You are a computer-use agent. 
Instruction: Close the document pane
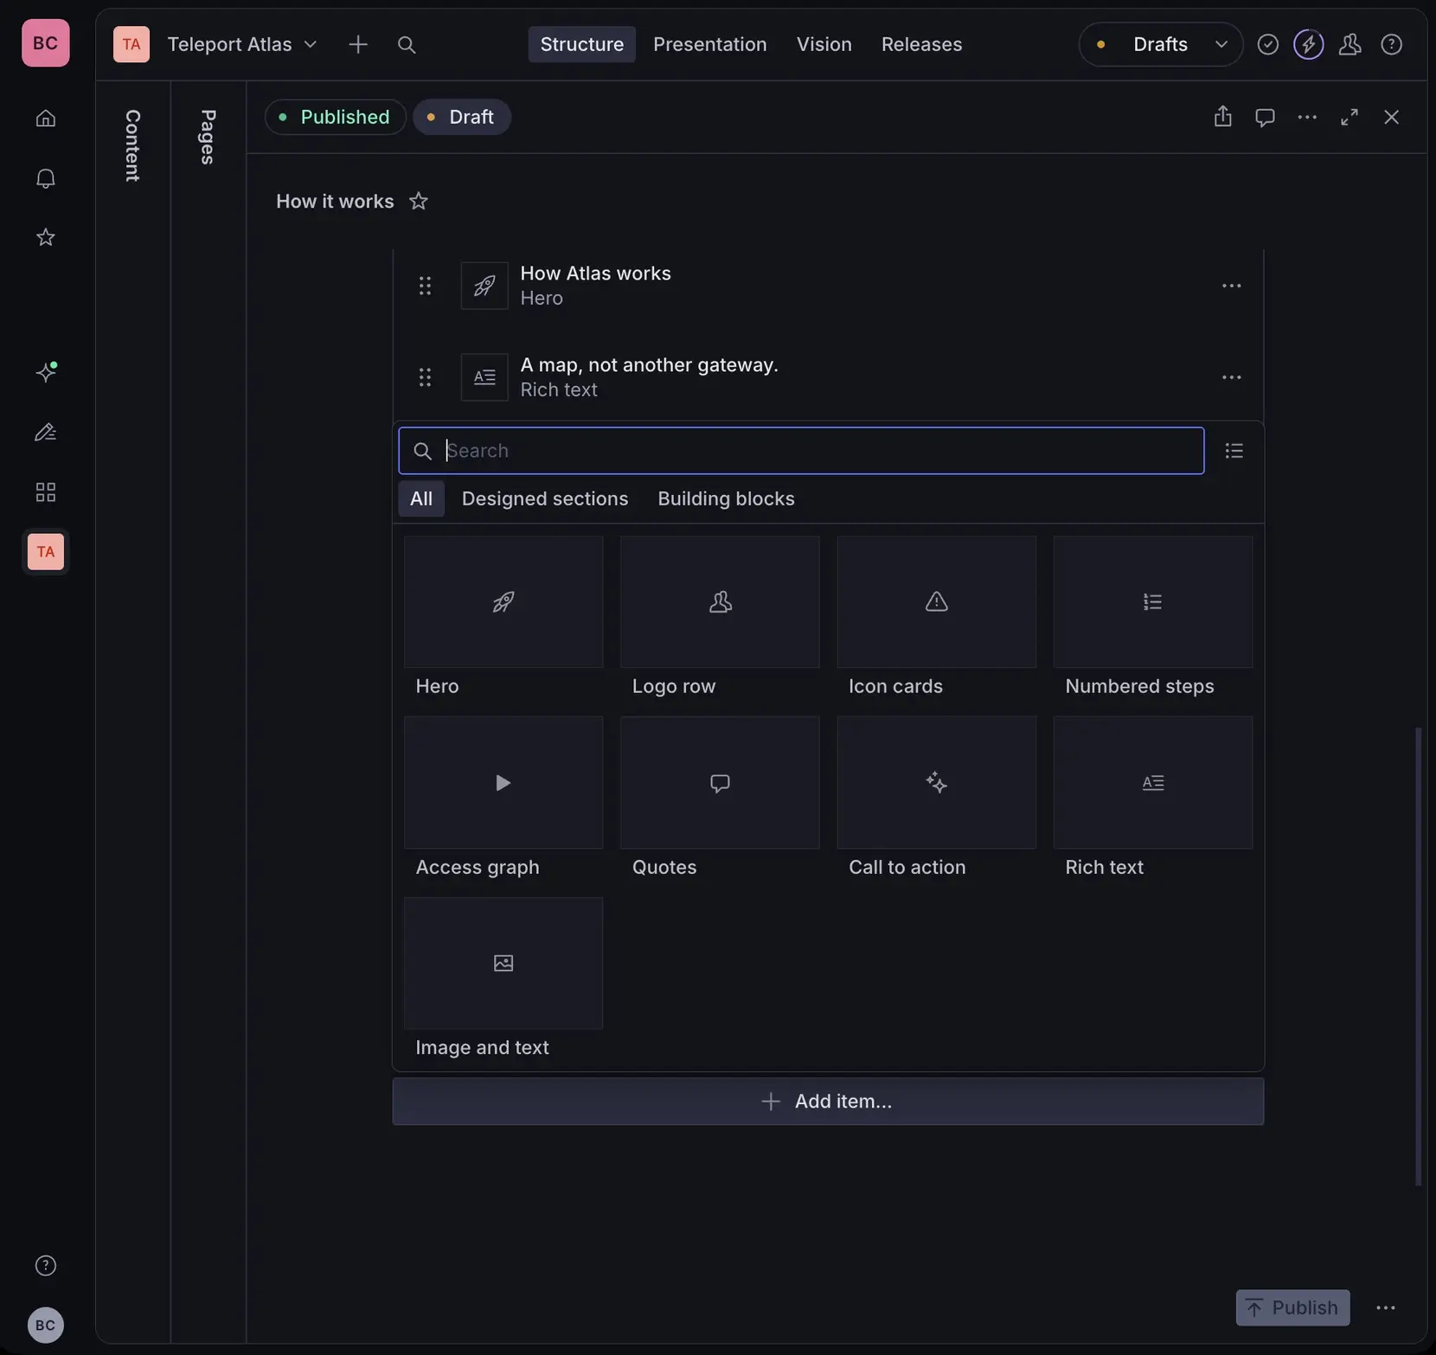pyautogui.click(x=1391, y=117)
